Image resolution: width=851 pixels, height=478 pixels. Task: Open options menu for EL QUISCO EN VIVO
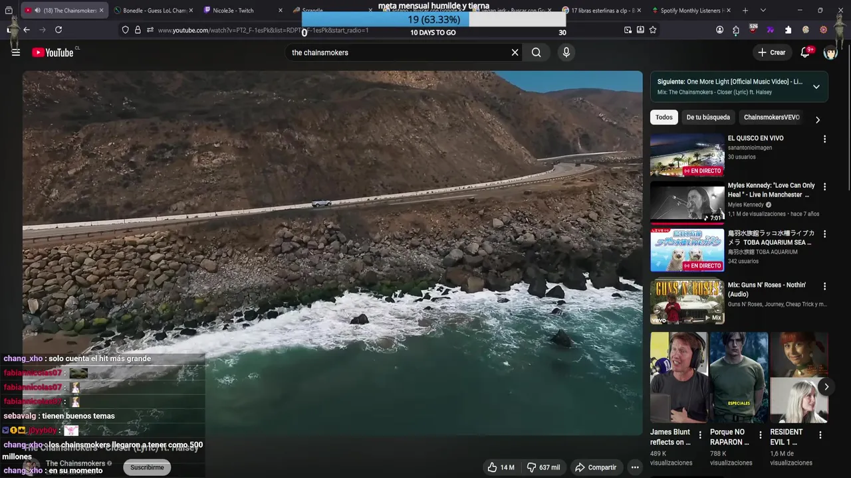click(824, 139)
